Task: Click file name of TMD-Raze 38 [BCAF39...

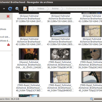Action: [x=60, y=65]
